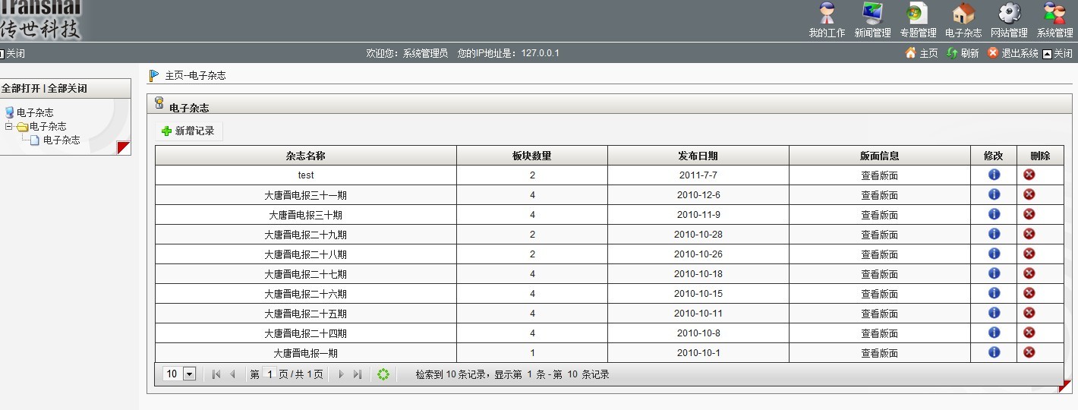1078x410 pixels.
Task: Select the 2011-7-7 date cell
Action: click(x=698, y=175)
